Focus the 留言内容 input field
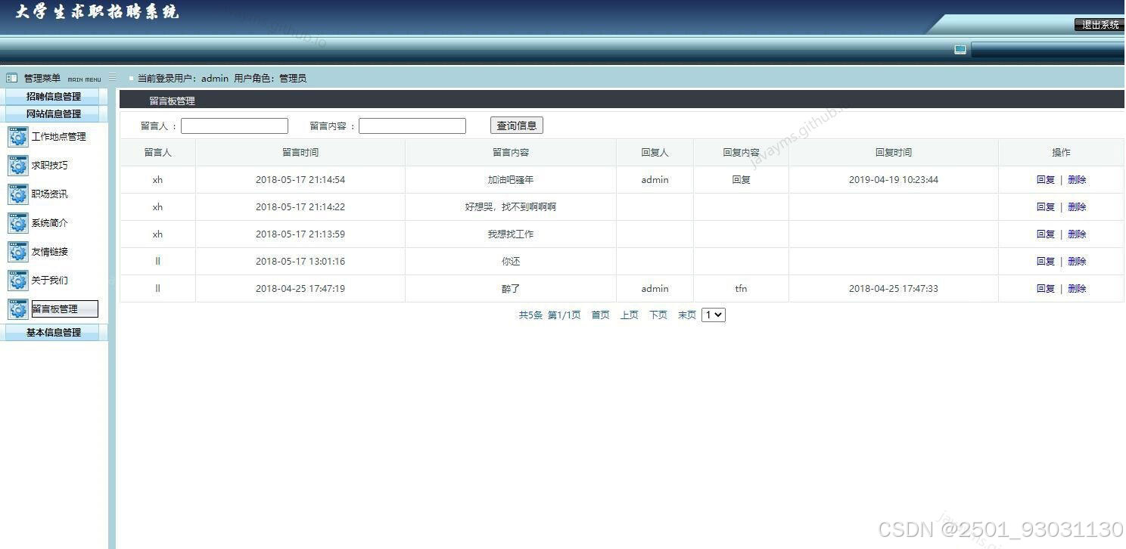 click(x=412, y=126)
